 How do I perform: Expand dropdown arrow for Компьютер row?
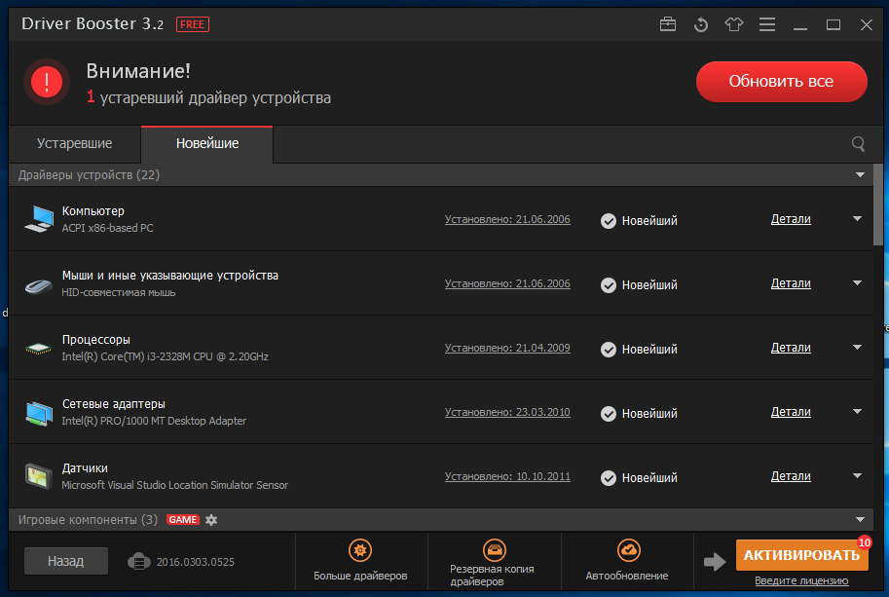pyautogui.click(x=857, y=219)
